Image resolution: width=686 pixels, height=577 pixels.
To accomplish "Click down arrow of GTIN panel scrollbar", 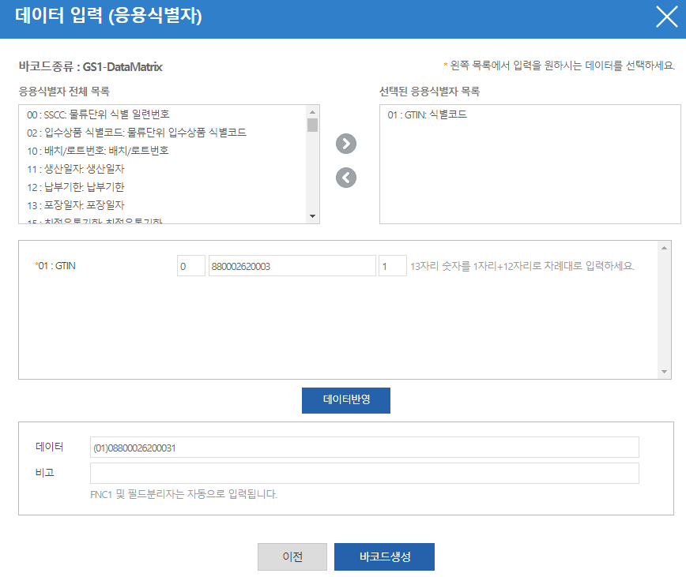I will pyautogui.click(x=664, y=372).
